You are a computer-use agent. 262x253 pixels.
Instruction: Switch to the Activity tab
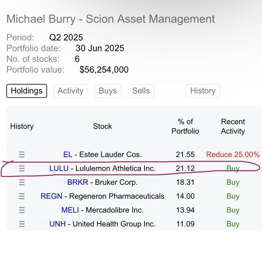coord(71,91)
